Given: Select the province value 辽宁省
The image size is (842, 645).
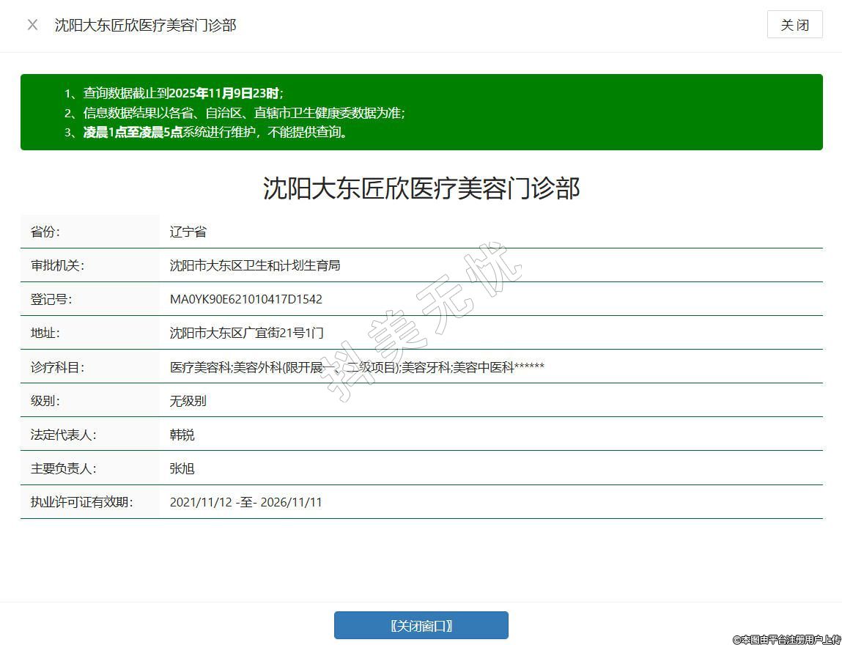Looking at the screenshot, I should 188,232.
